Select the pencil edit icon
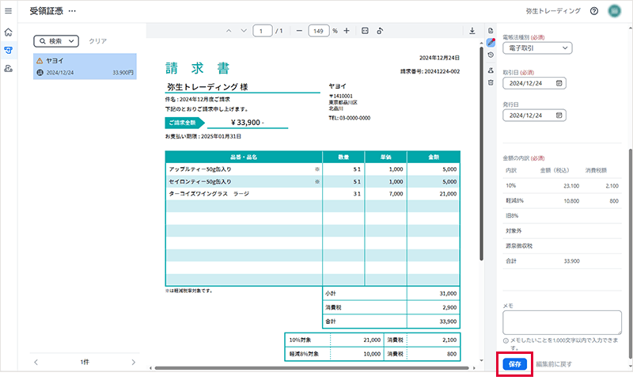Image resolution: width=633 pixels, height=380 pixels. click(491, 42)
